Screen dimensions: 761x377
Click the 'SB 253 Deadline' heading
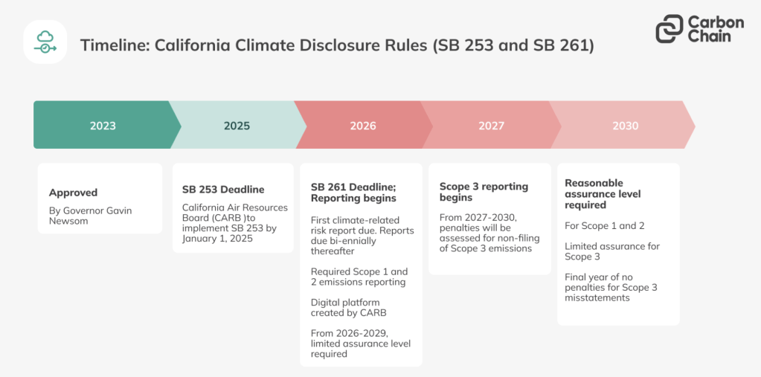[223, 190]
